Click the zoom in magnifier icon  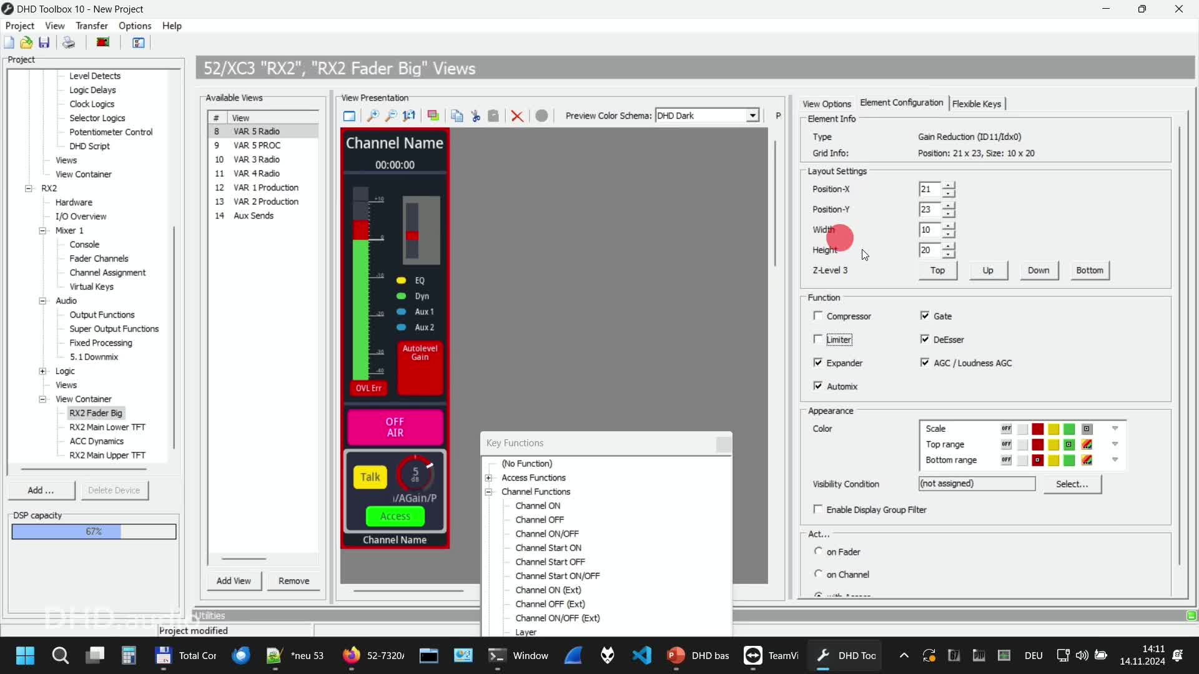[x=373, y=116]
